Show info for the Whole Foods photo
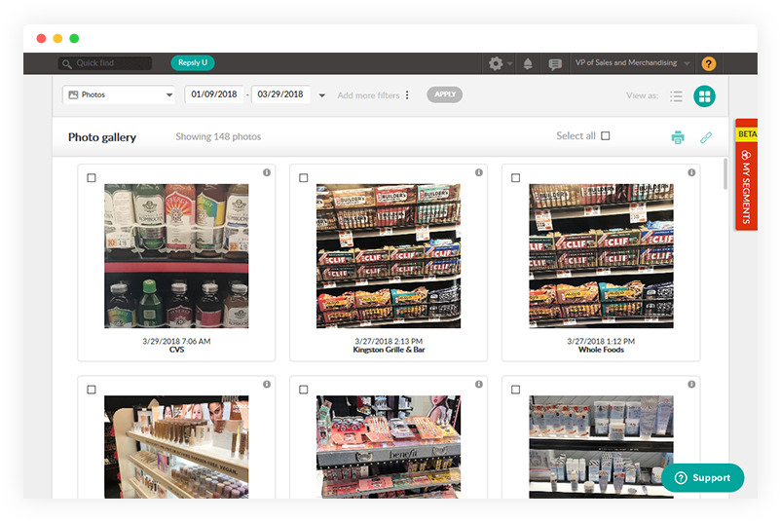780x521 pixels. [x=691, y=172]
